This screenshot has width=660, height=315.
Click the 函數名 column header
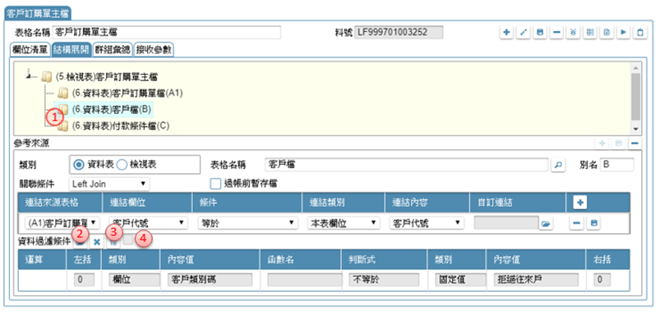tap(301, 259)
